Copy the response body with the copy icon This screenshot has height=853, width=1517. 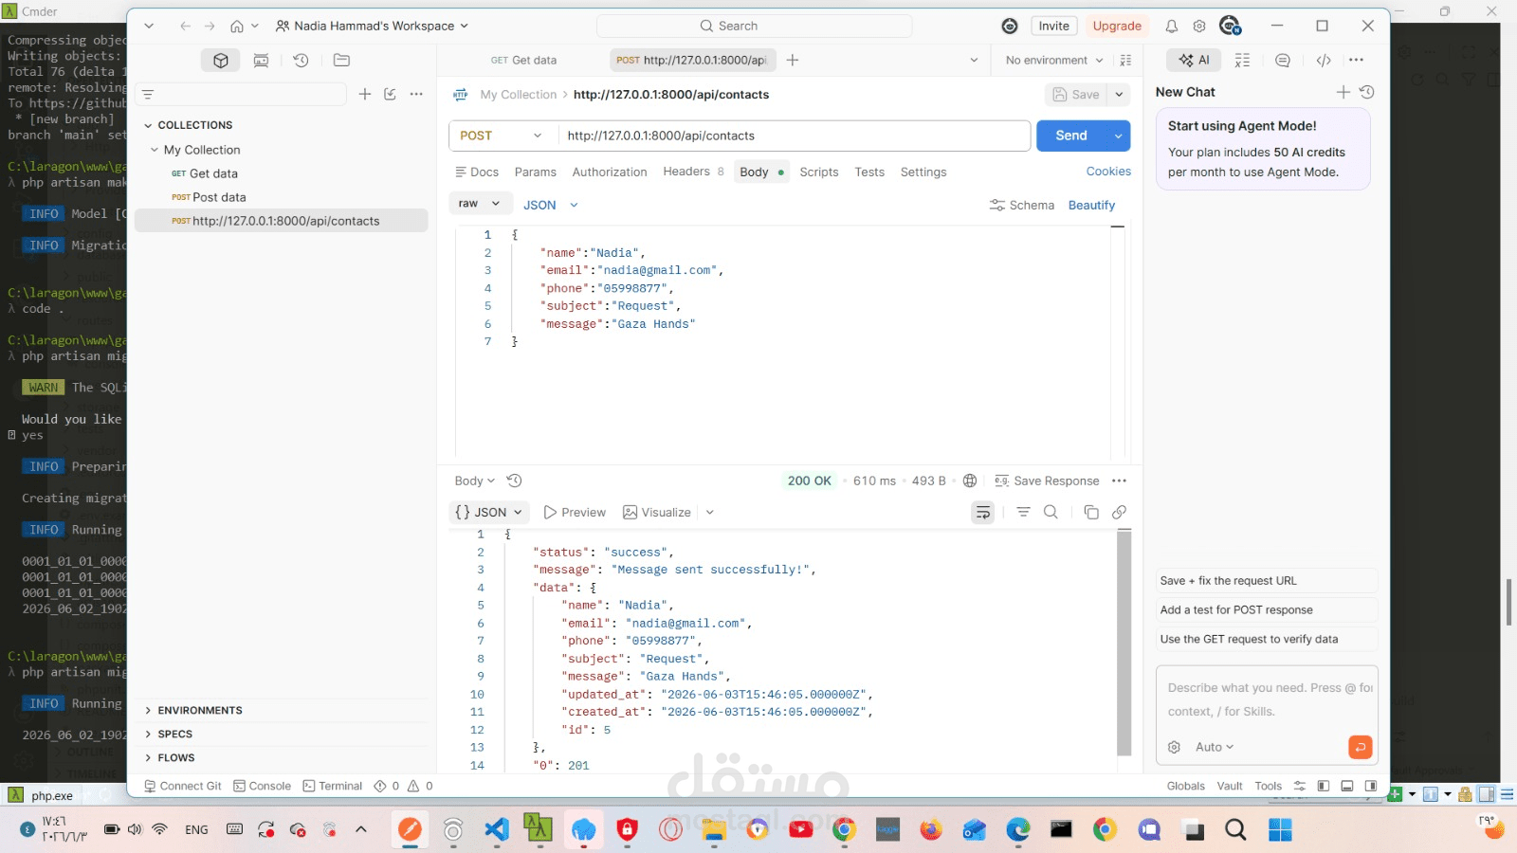1091,512
